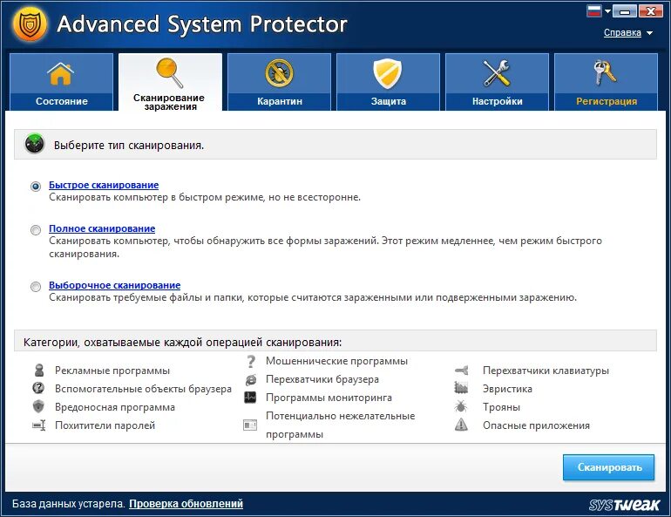Click the Категории, охватываемые каждой операцией heading

tap(183, 343)
